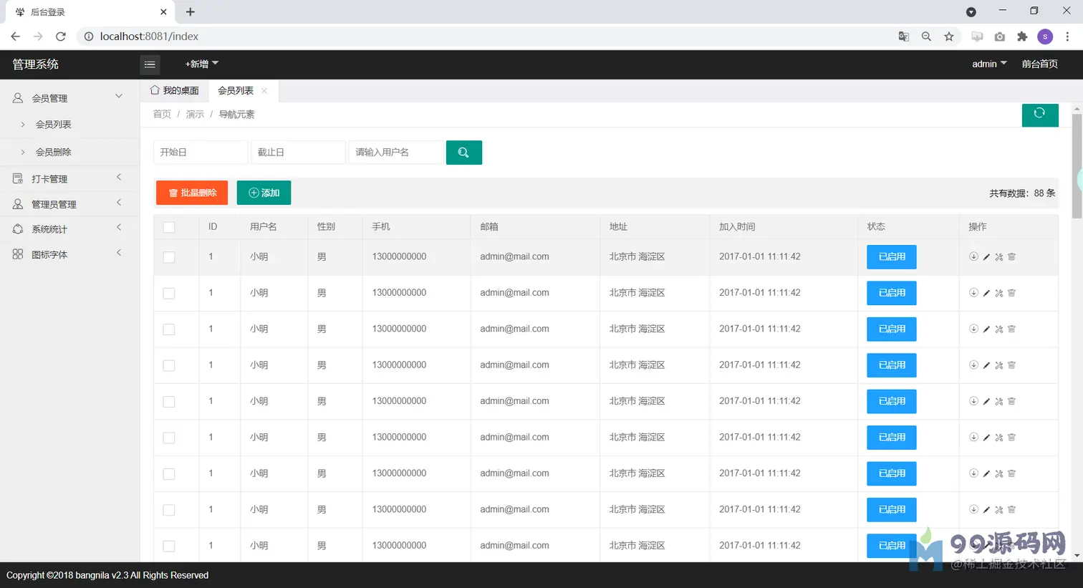This screenshot has width=1083, height=588.
Task: Tick the checkbox in the third table row
Action: click(169, 329)
